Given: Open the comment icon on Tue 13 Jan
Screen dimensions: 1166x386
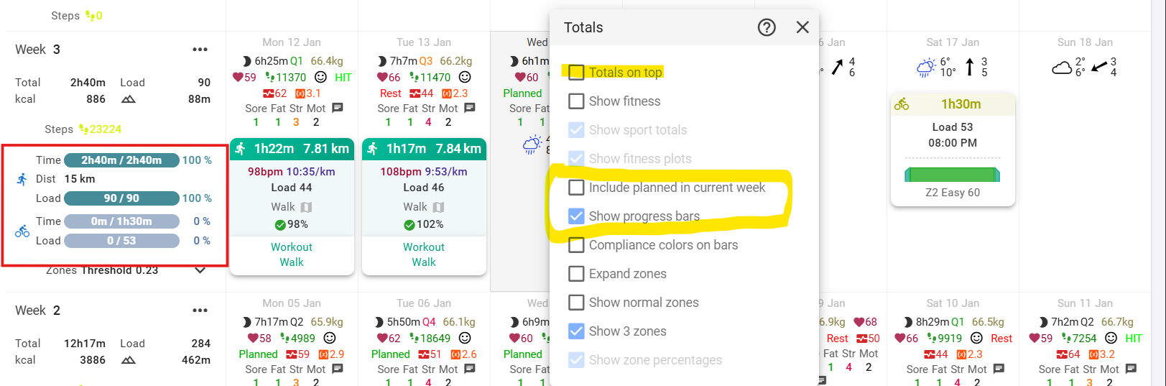Looking at the screenshot, I should click(x=470, y=108).
